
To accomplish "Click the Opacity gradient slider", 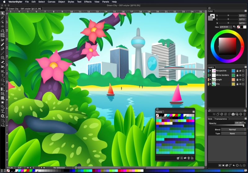I will [227, 125].
